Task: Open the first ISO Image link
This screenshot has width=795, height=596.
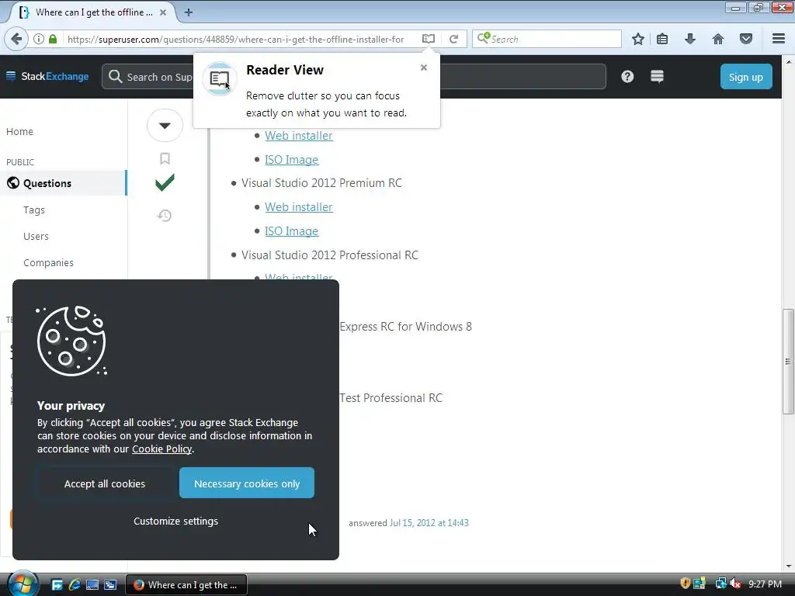Action: click(x=292, y=160)
